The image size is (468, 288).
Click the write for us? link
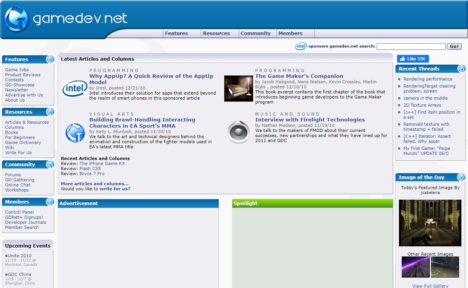[115, 189]
